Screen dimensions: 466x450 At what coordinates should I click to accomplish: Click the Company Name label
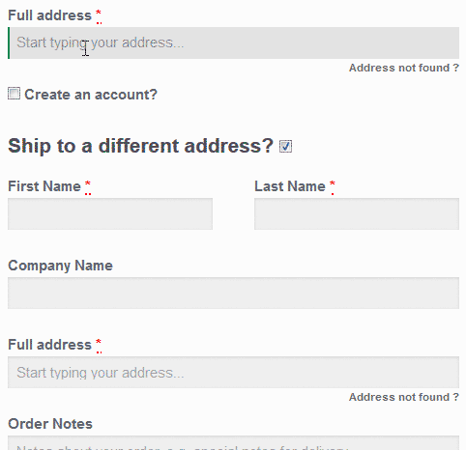point(61,266)
